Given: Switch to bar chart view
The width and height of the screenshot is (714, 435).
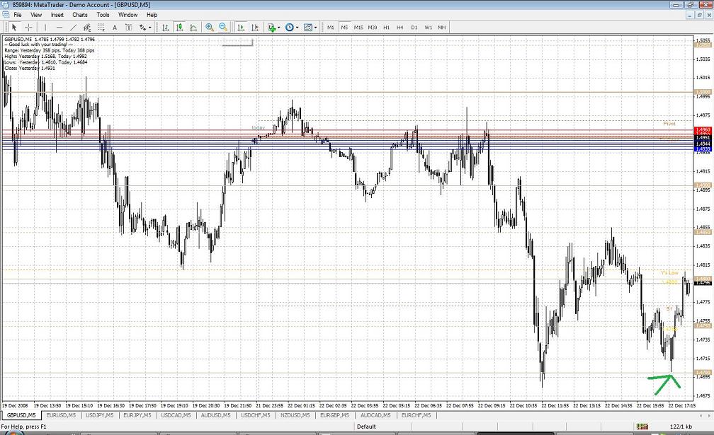Looking at the screenshot, I should (x=166, y=28).
